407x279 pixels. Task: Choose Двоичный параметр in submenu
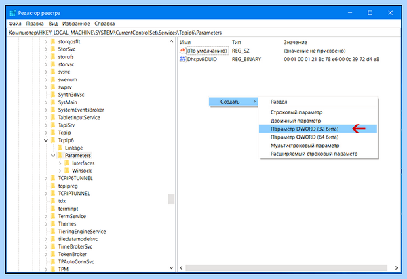coord(318,121)
